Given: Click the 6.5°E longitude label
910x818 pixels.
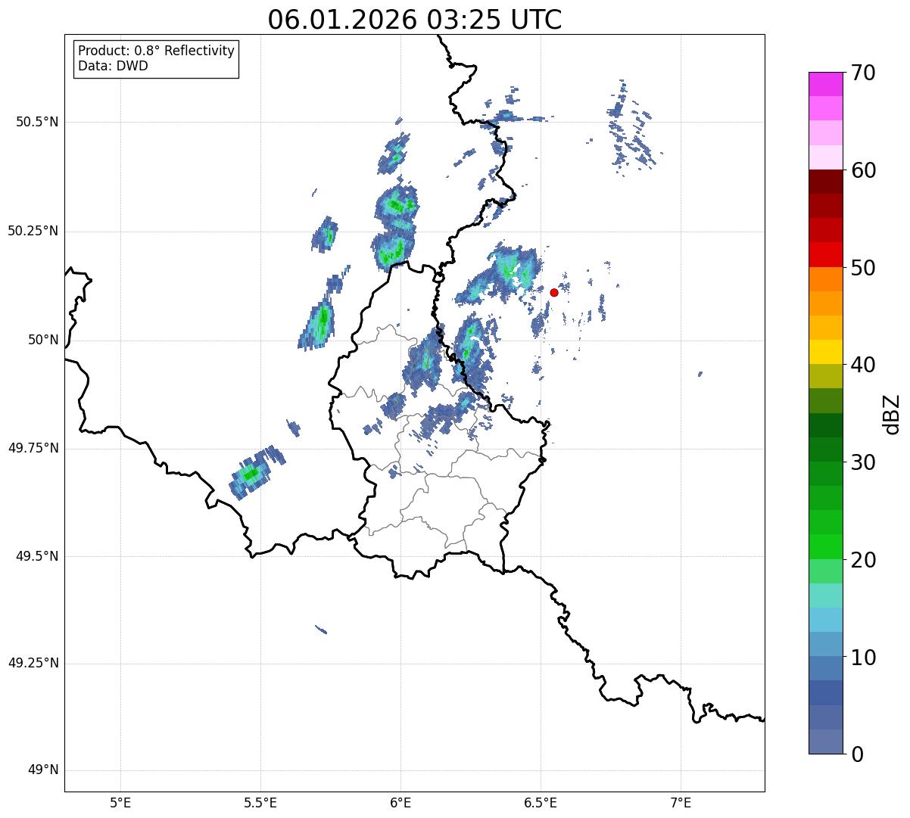Looking at the screenshot, I should click(x=541, y=803).
